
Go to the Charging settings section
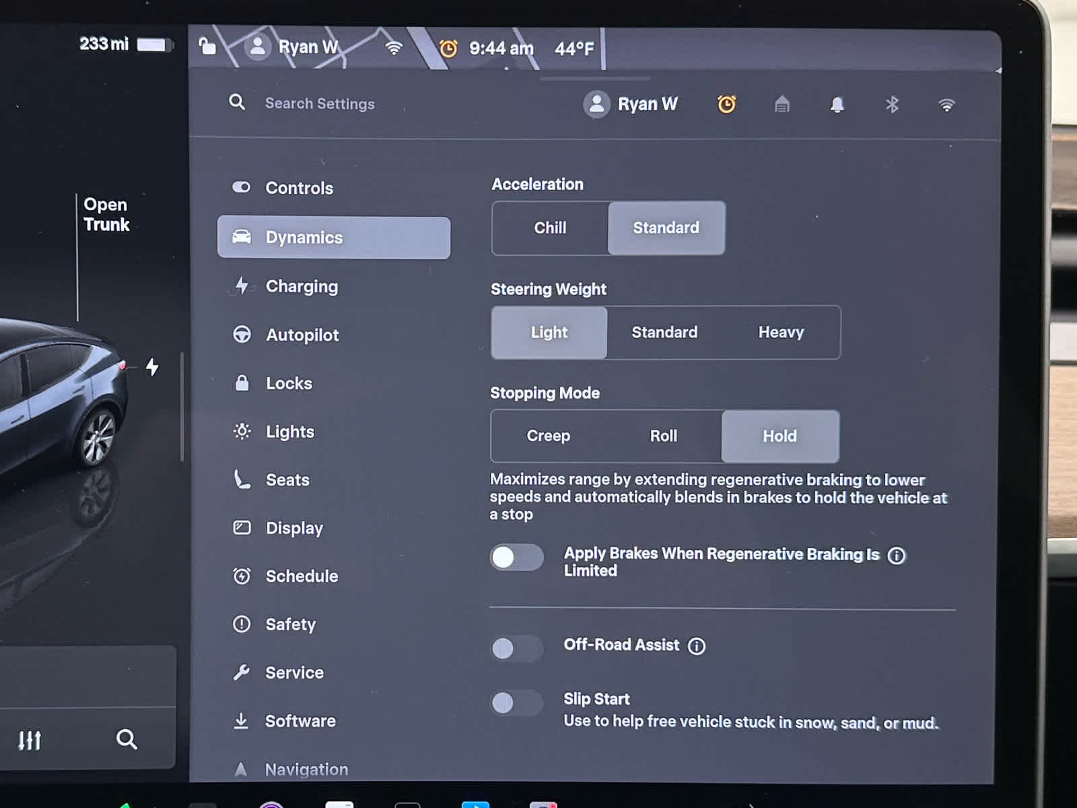(302, 286)
